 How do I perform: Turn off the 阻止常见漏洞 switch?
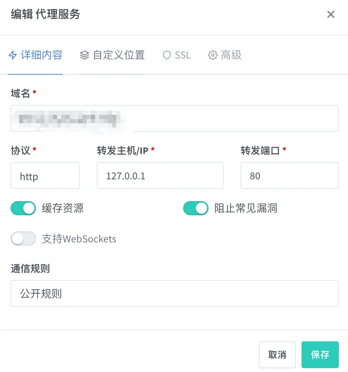pos(195,208)
